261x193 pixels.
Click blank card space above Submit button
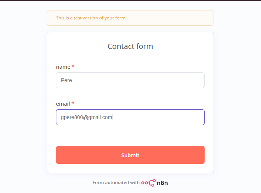pos(130,136)
